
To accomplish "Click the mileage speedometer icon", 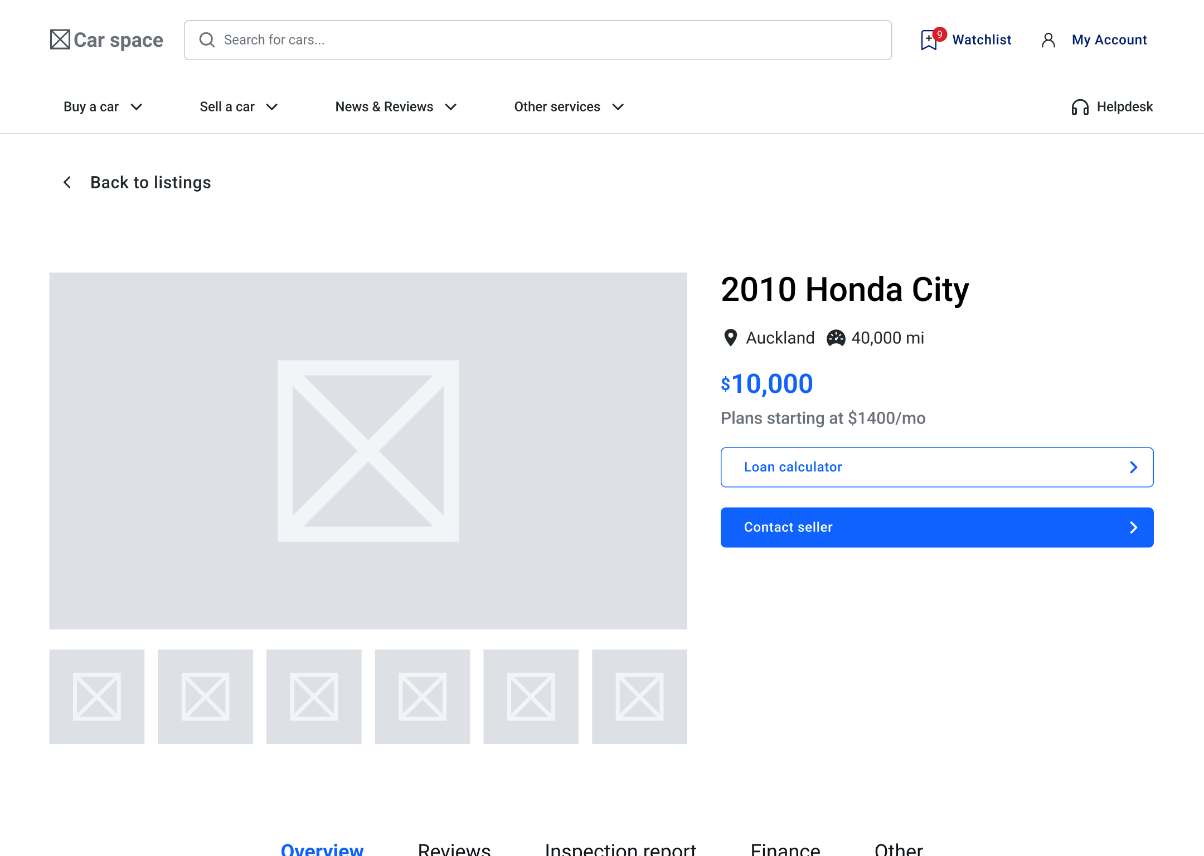I will [x=836, y=338].
